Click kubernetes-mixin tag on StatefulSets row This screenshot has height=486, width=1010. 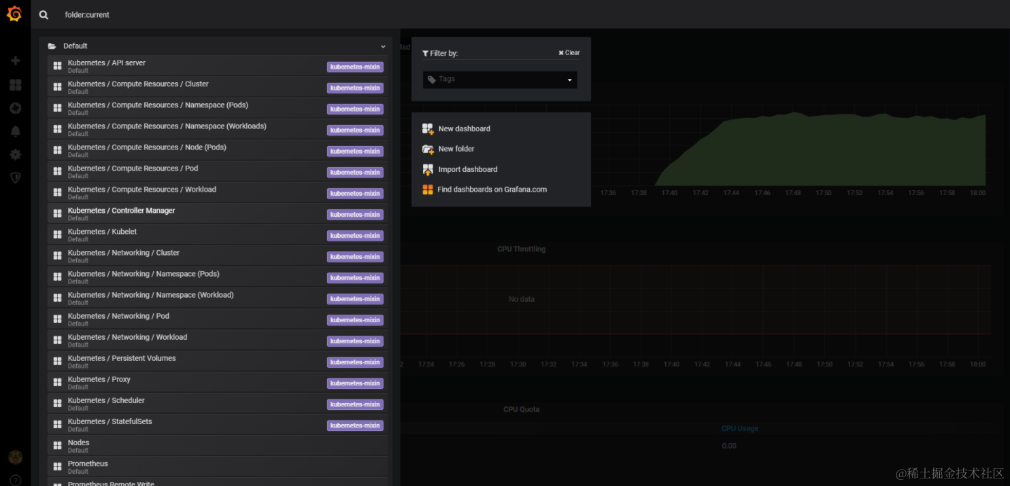[355, 425]
